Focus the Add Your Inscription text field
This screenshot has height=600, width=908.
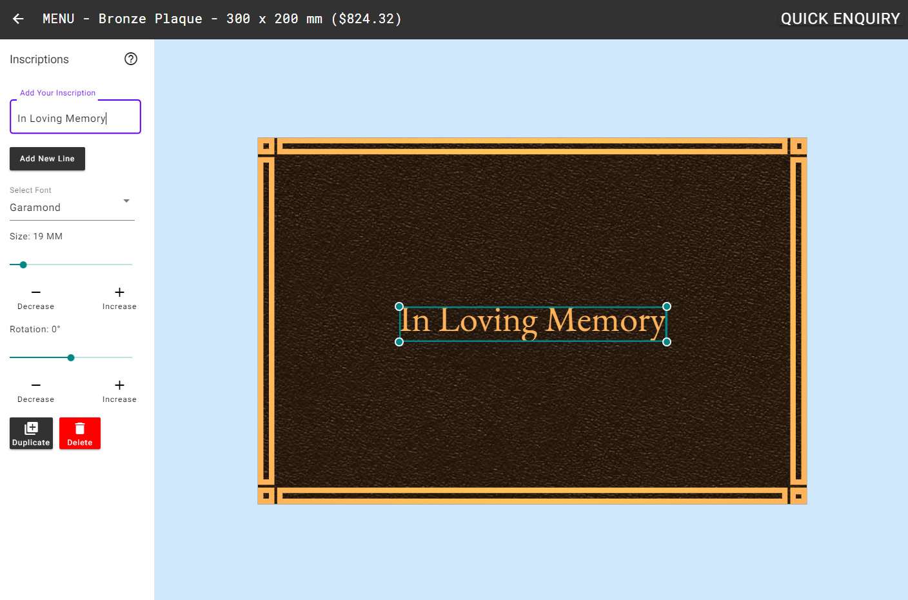point(75,118)
